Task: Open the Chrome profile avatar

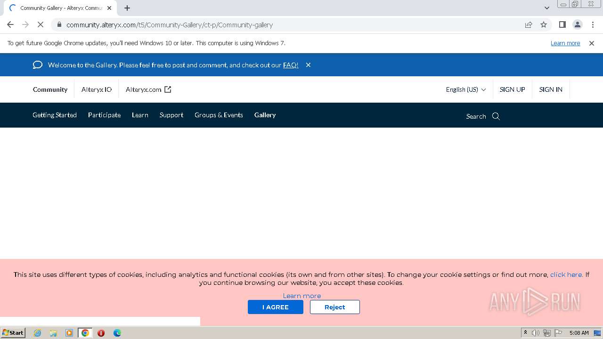Action: point(577,24)
